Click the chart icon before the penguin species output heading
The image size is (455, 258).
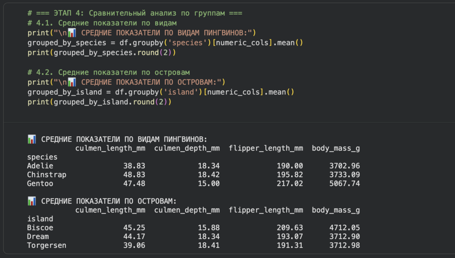(32, 139)
